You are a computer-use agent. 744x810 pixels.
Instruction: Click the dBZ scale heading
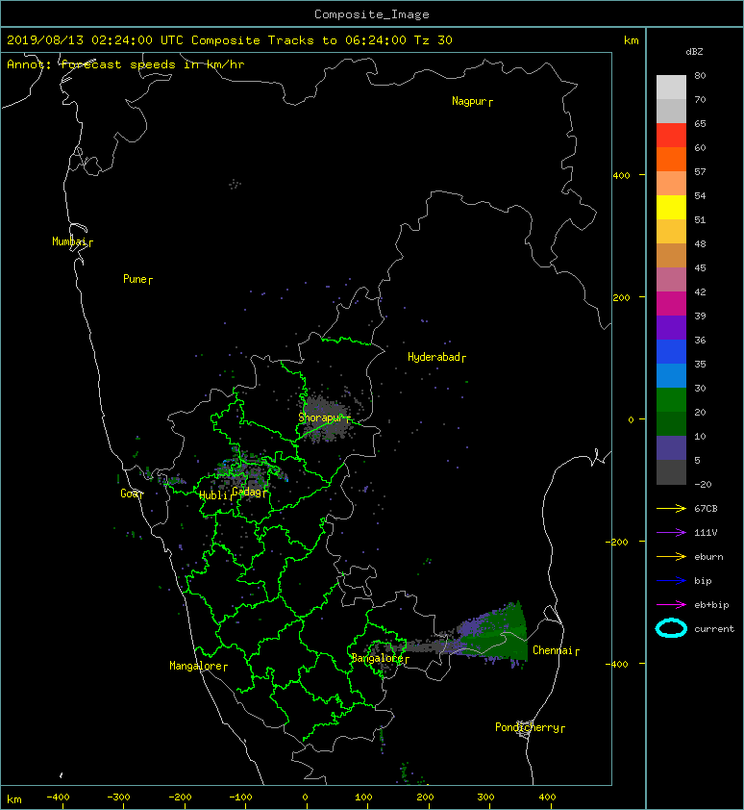[694, 52]
